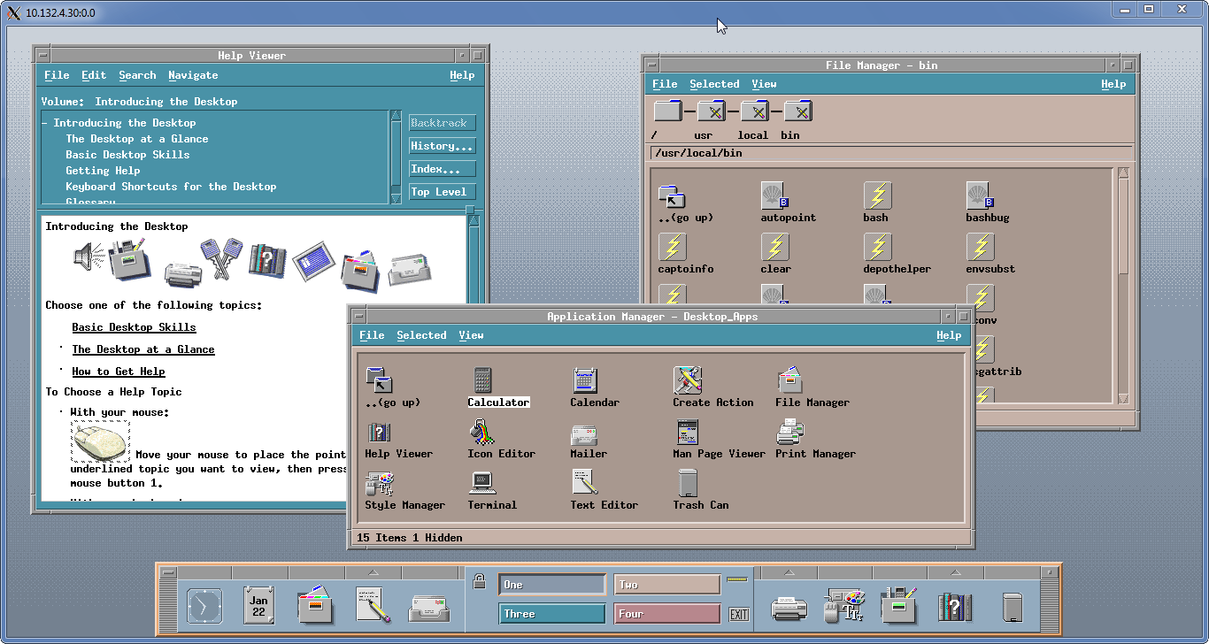
Task: Click the front panel Trash Can icon
Action: (1013, 607)
